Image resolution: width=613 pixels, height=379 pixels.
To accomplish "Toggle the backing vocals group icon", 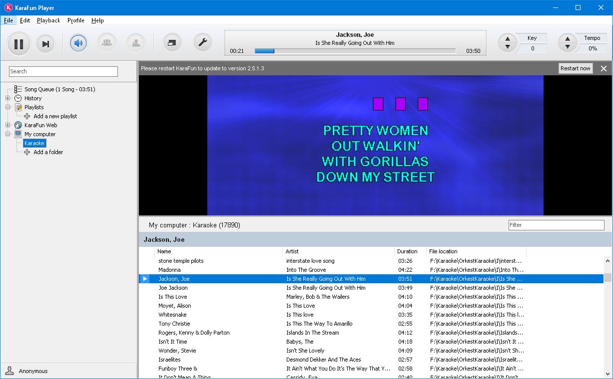I will 107,43.
